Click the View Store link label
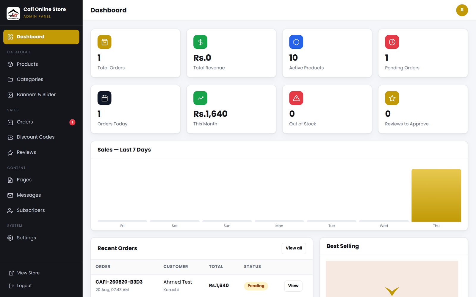Screen dimensions: 476x297 click(28, 273)
